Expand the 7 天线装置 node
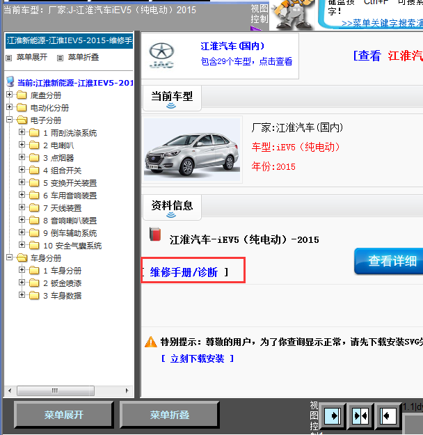 click(x=22, y=207)
